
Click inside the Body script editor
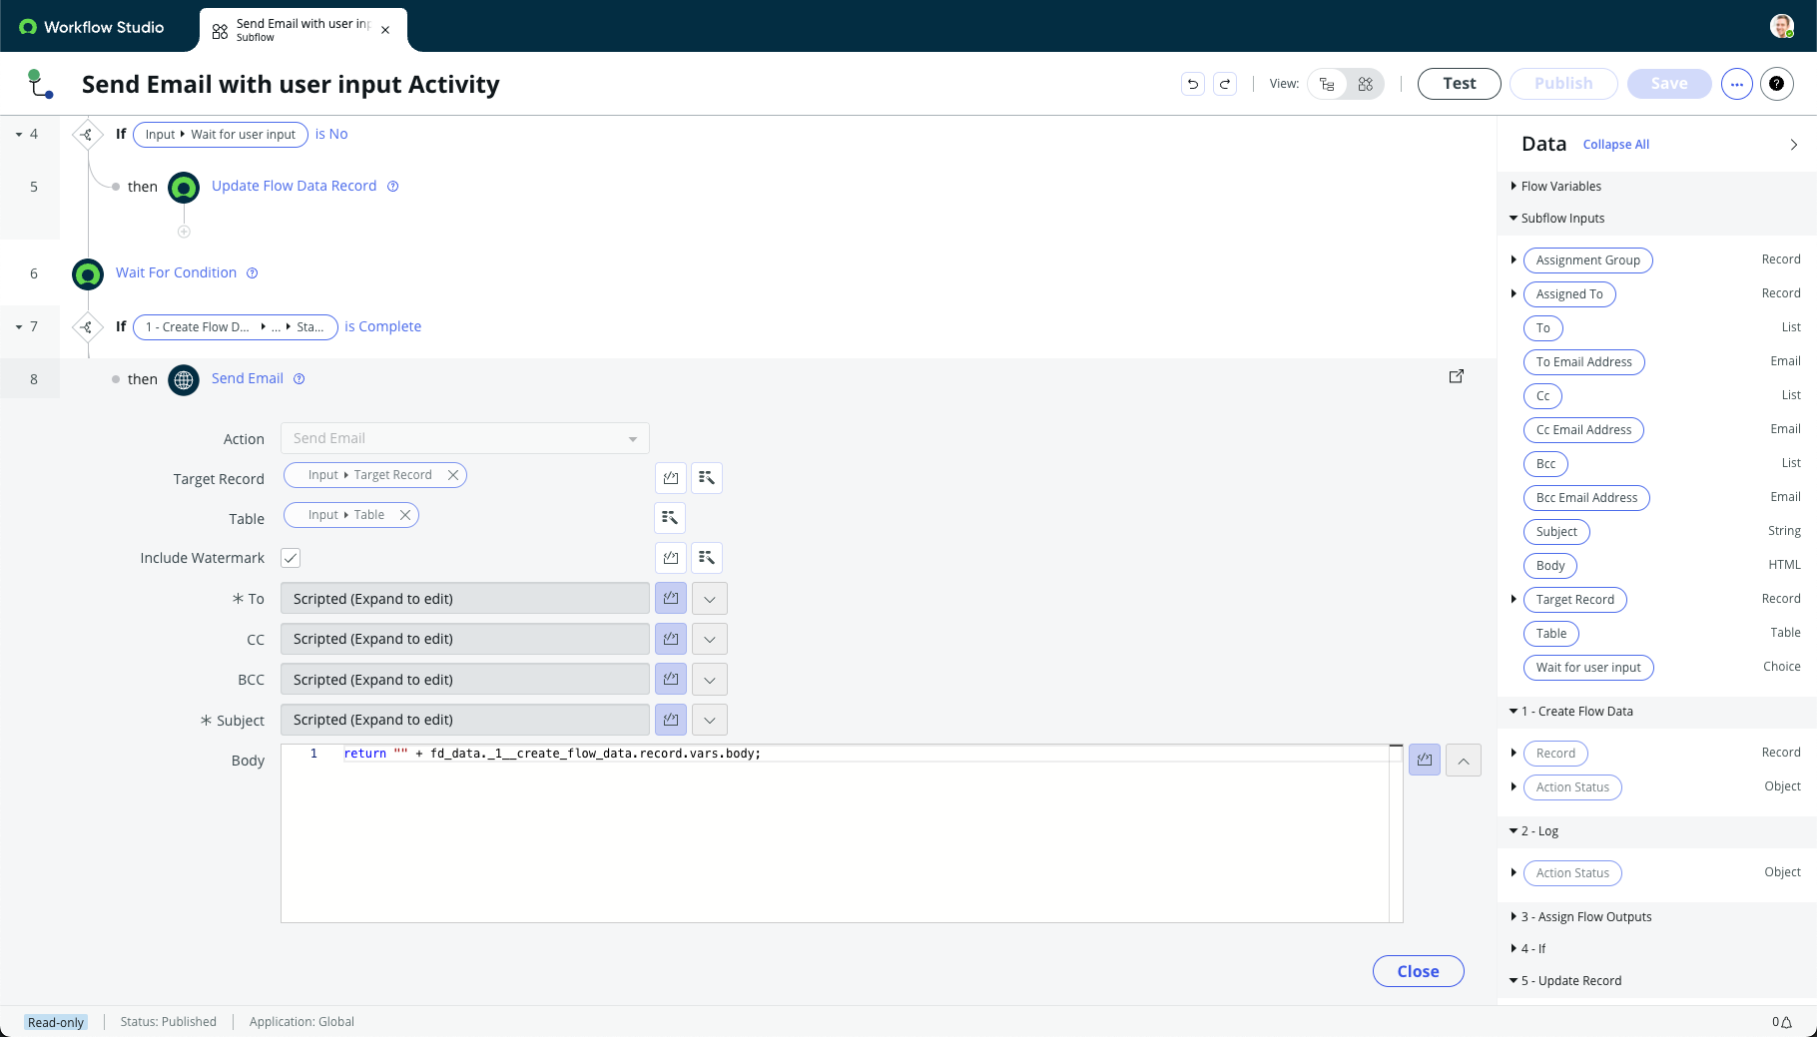point(842,833)
